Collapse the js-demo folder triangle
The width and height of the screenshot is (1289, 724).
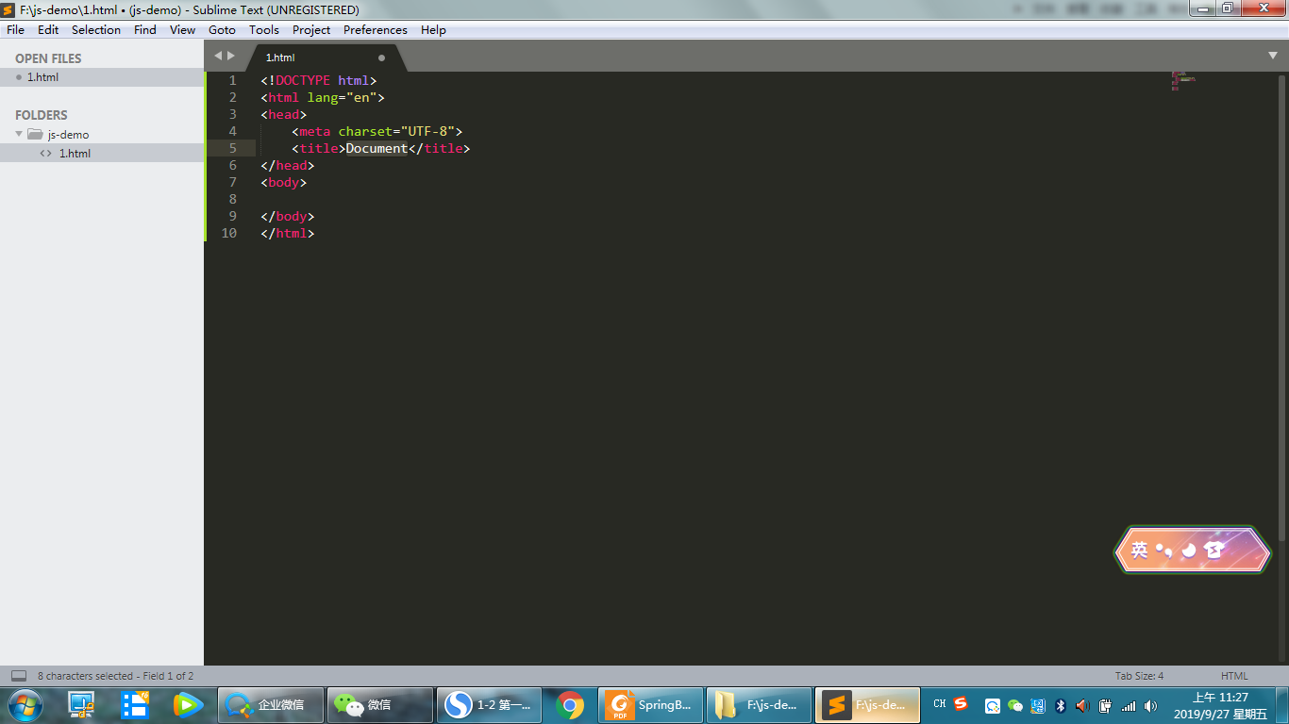tap(19, 134)
